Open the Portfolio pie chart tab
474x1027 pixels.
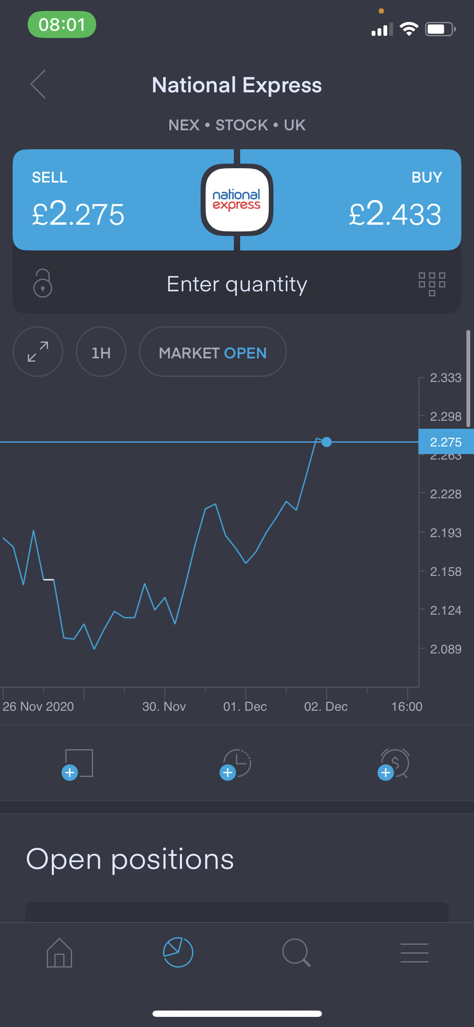pyautogui.click(x=178, y=953)
